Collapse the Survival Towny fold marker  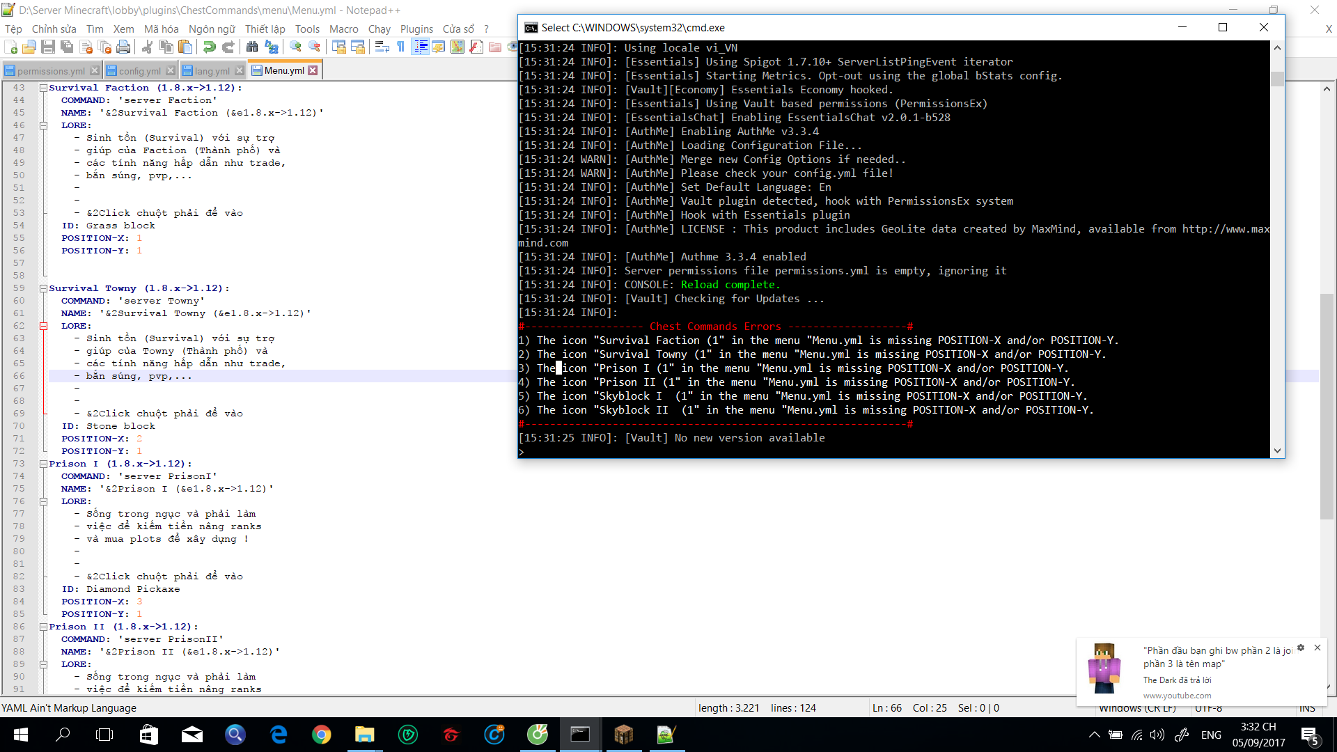(43, 288)
